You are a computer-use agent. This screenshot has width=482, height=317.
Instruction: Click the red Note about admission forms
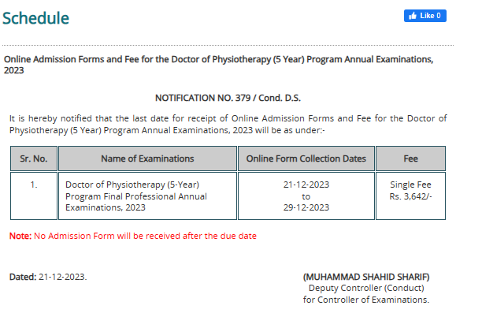[132, 236]
